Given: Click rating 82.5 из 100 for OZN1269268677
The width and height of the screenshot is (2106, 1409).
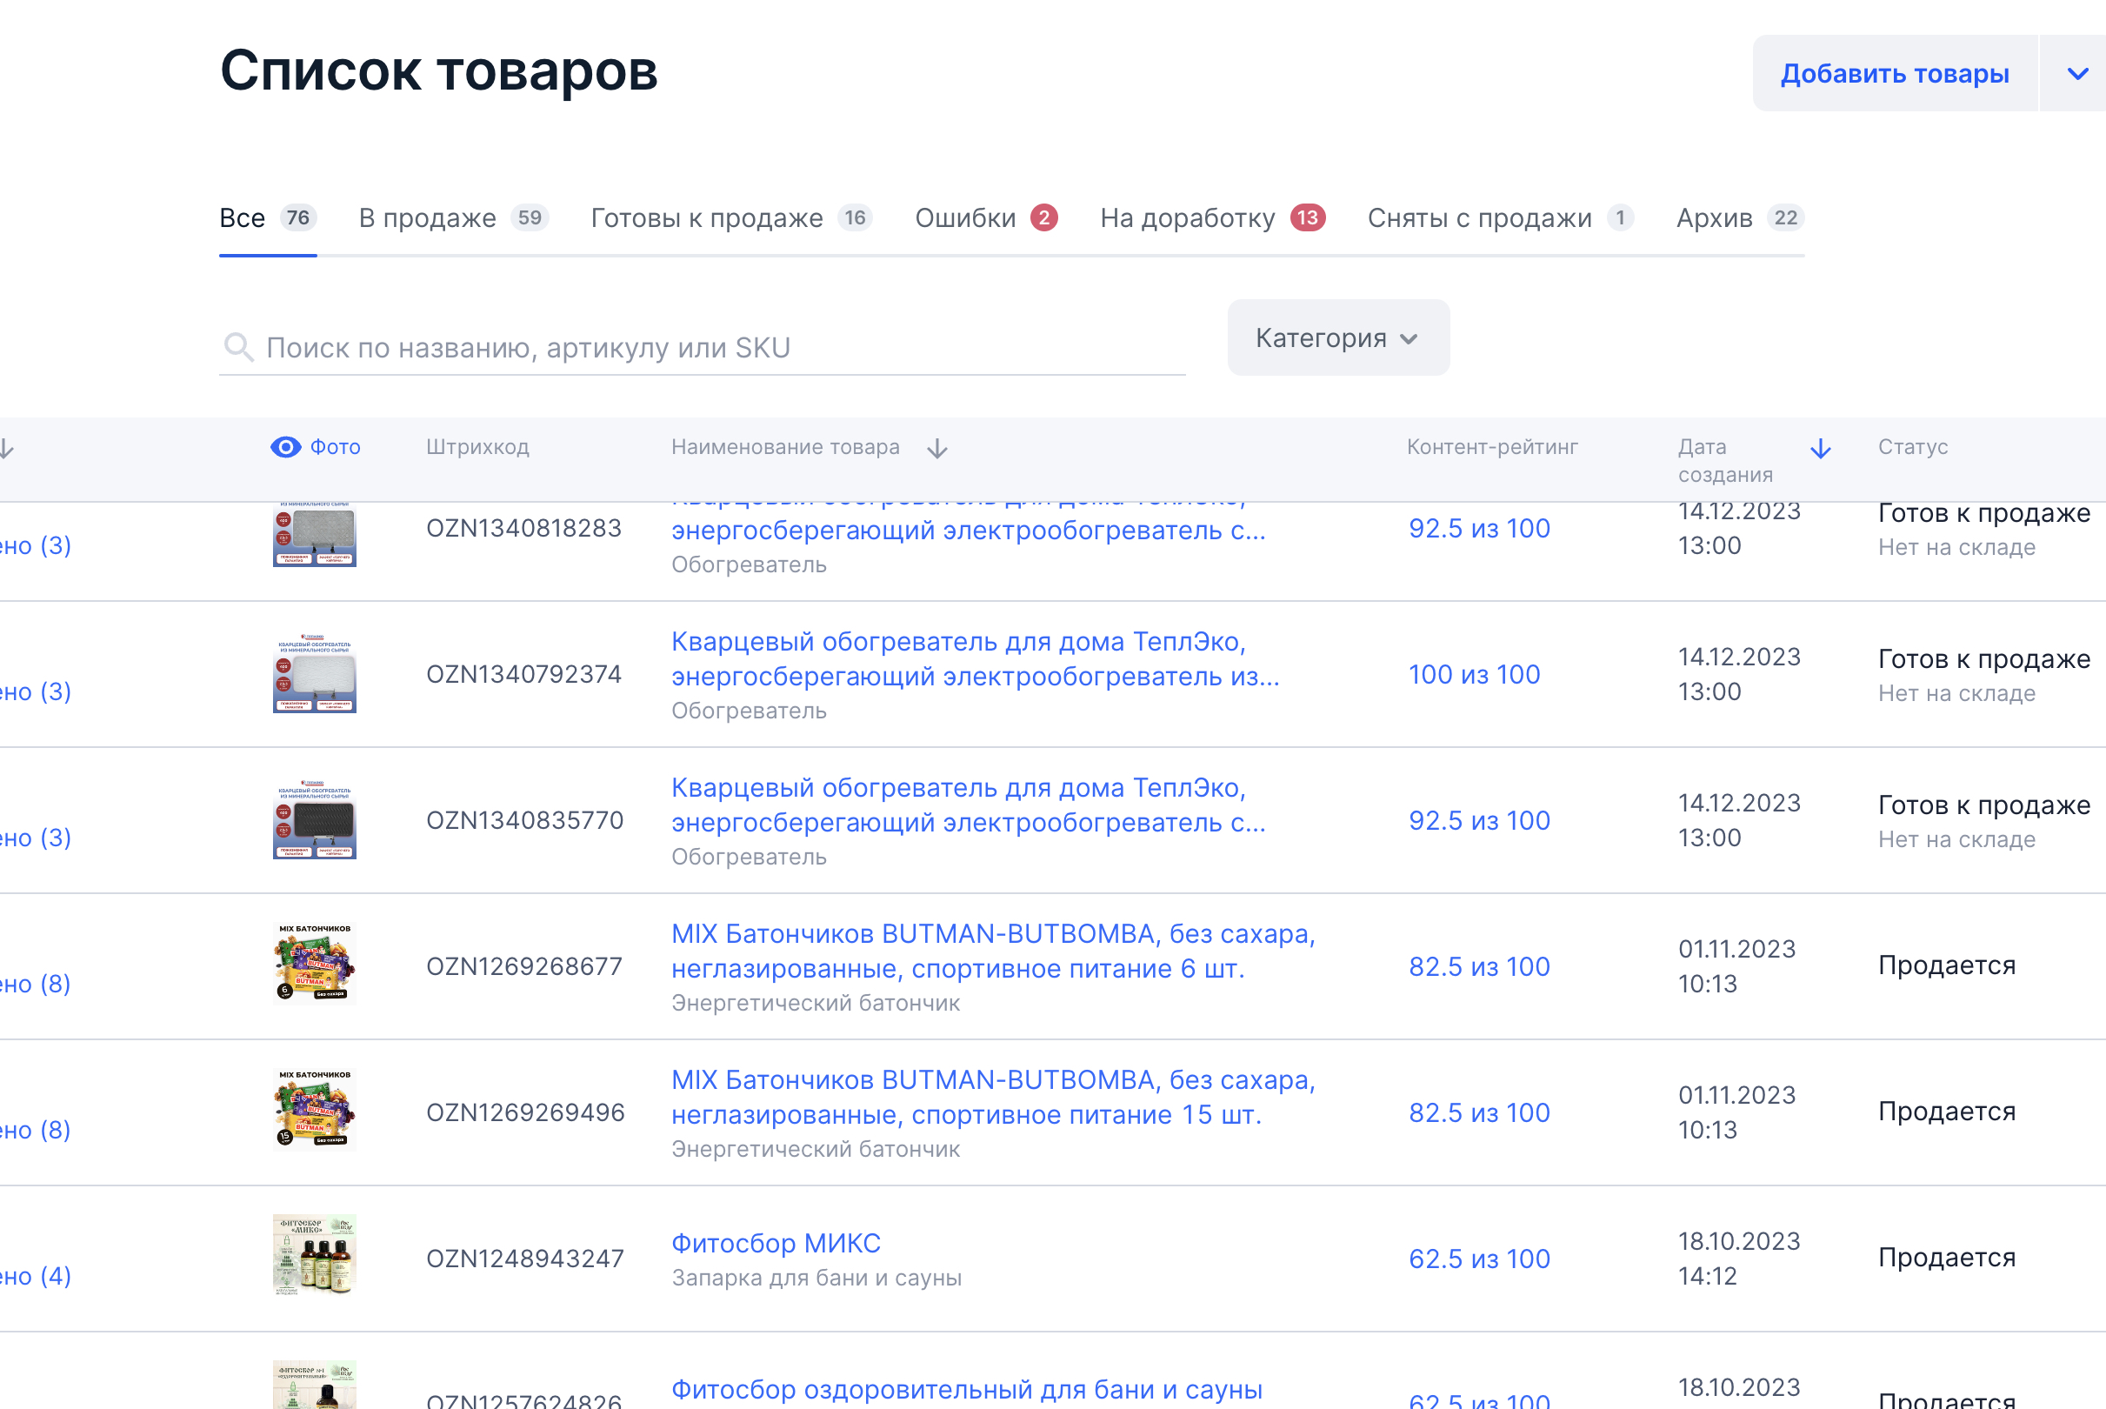Looking at the screenshot, I should pyautogui.click(x=1479, y=966).
